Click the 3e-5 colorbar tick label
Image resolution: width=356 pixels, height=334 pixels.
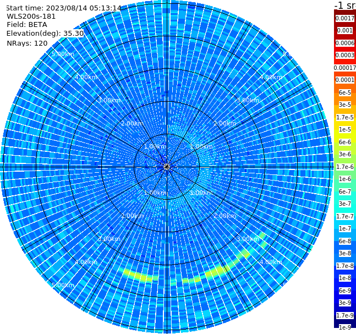click(x=345, y=105)
